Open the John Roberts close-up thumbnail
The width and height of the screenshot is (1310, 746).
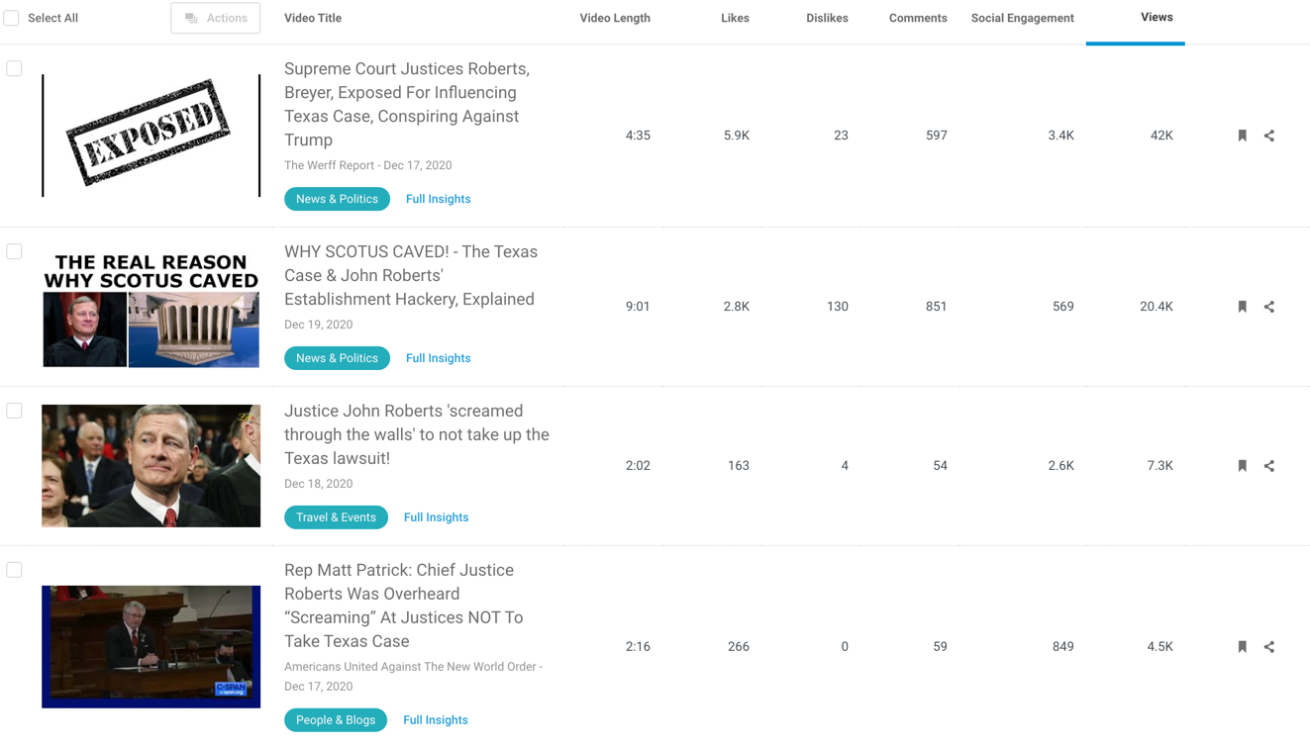pos(151,465)
